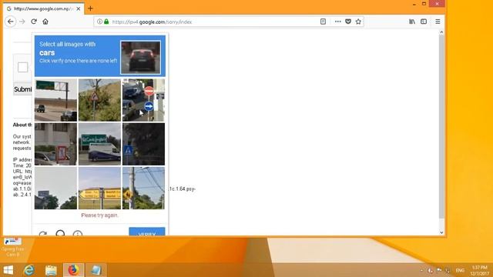Image resolution: width=493 pixels, height=277 pixels.
Task: Click the page scrollbar down arrow
Action: pyautogui.click(x=441, y=232)
